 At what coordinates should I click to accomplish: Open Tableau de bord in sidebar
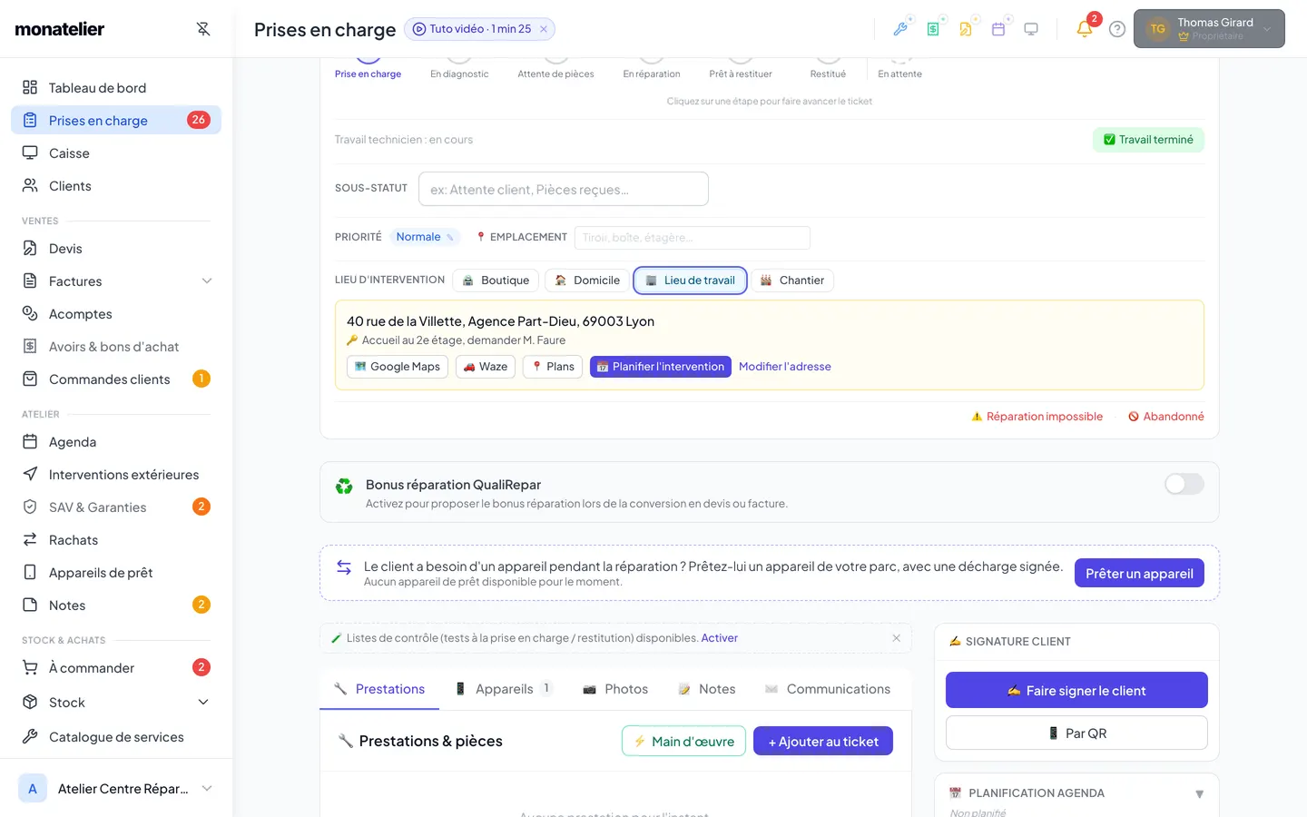pos(116,88)
